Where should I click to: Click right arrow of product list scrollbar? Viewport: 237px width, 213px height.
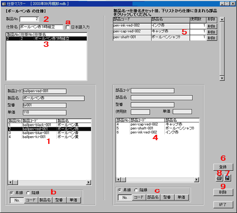89,182
